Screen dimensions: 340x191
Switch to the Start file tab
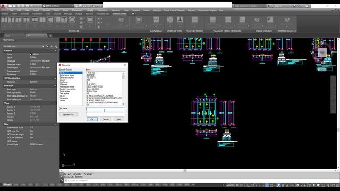click(x=8, y=36)
